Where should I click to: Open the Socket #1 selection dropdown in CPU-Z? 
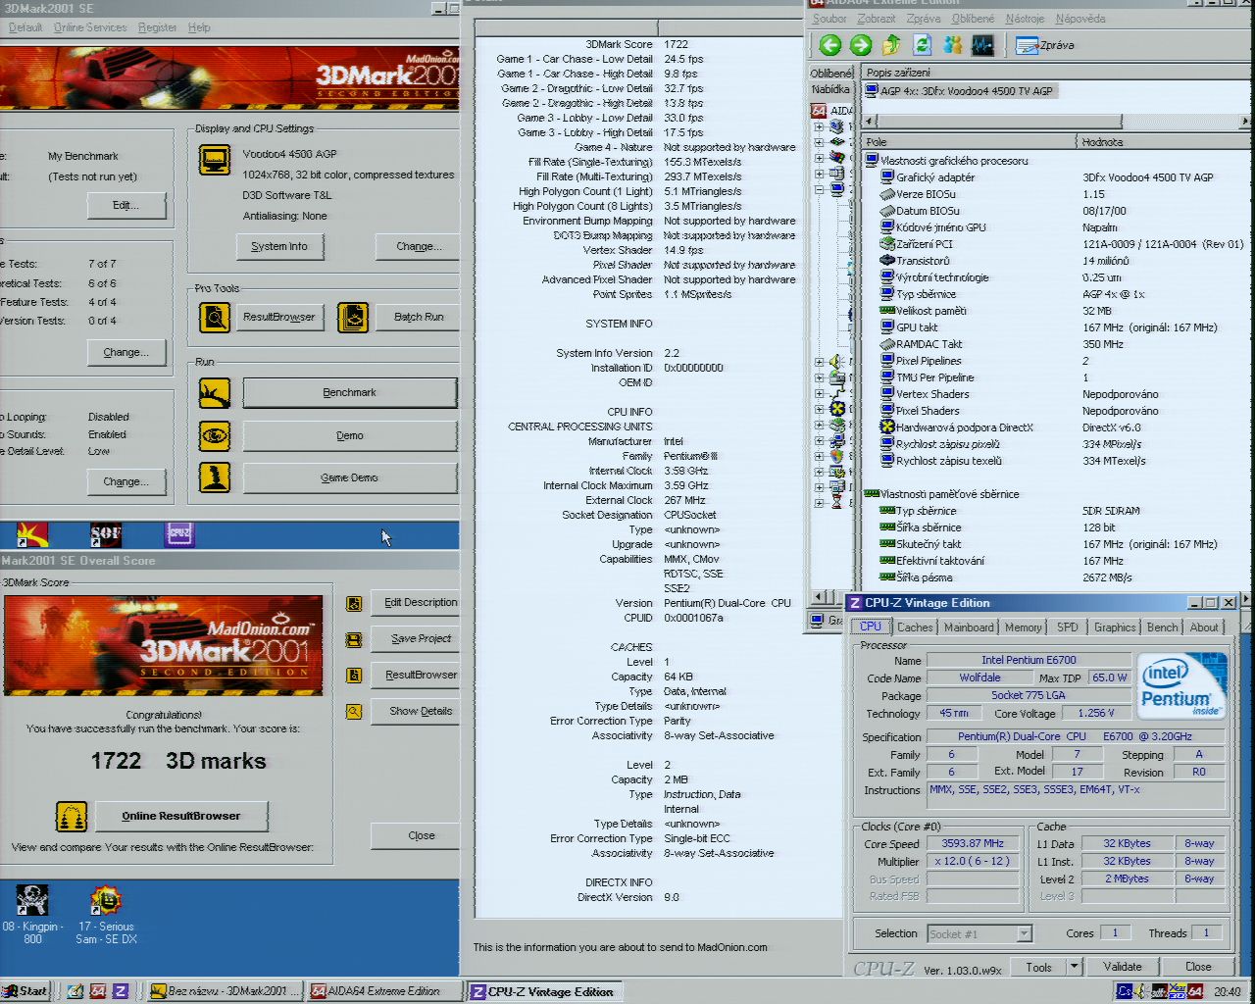pyautogui.click(x=1024, y=933)
